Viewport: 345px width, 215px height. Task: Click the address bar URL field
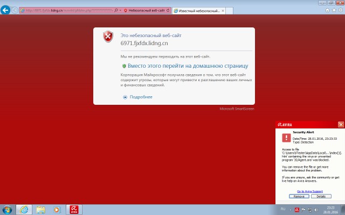click(x=69, y=10)
